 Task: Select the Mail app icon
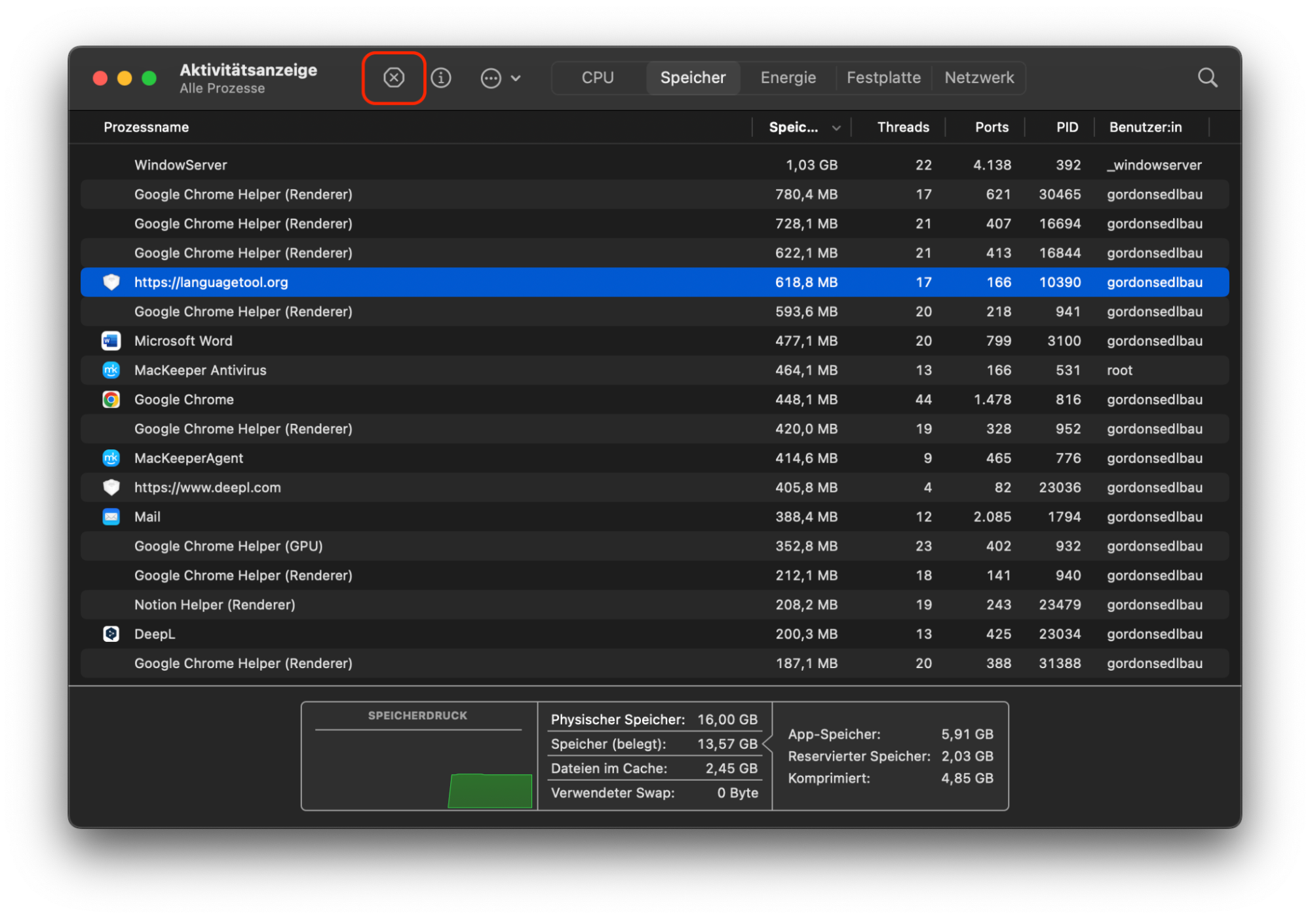click(x=111, y=516)
